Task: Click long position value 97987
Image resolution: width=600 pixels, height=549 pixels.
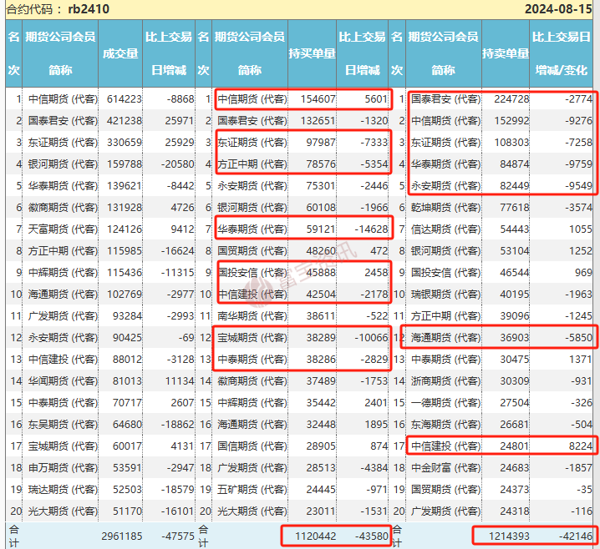Action: click(321, 143)
